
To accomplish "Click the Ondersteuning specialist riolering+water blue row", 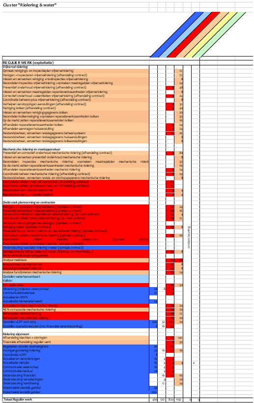I will click(x=76, y=248).
